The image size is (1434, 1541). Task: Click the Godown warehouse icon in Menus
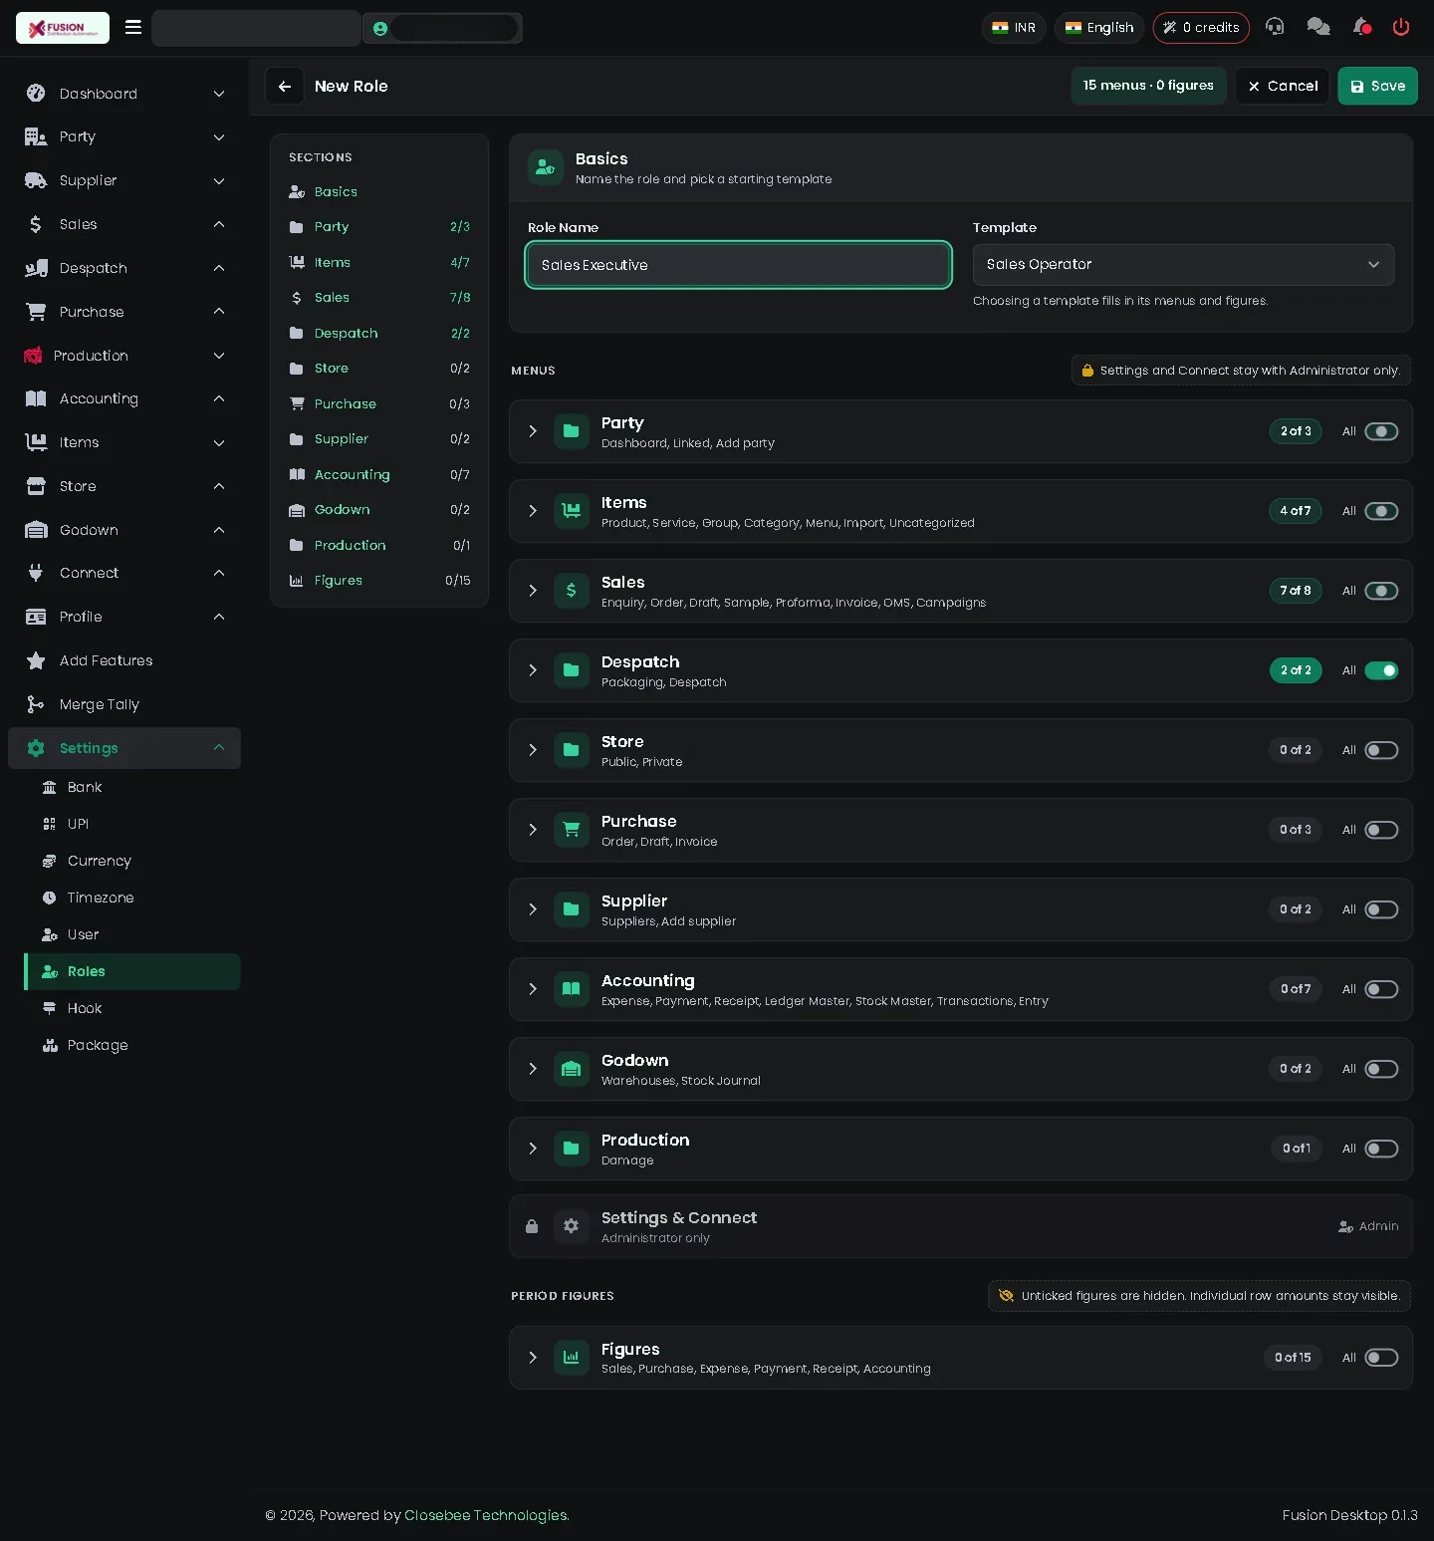click(x=572, y=1069)
